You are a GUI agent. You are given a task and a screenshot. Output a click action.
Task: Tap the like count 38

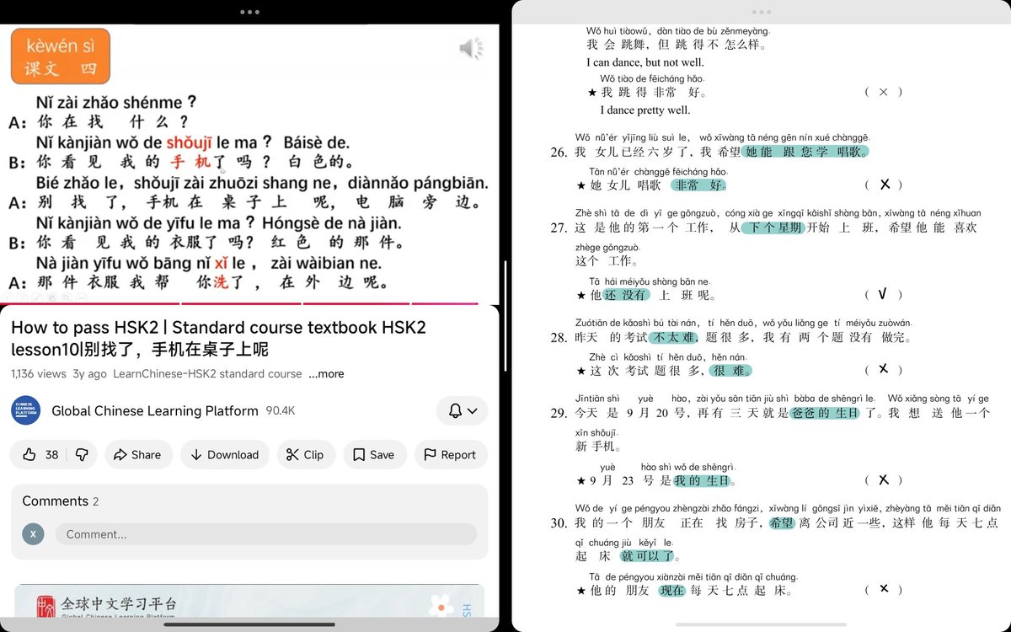point(51,454)
